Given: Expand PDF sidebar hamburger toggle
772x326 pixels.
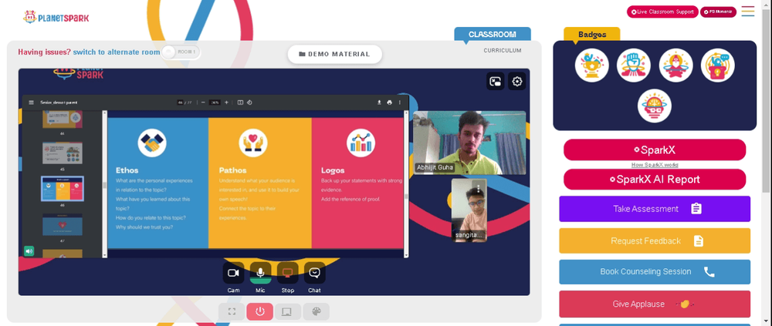Looking at the screenshot, I should tap(32, 103).
